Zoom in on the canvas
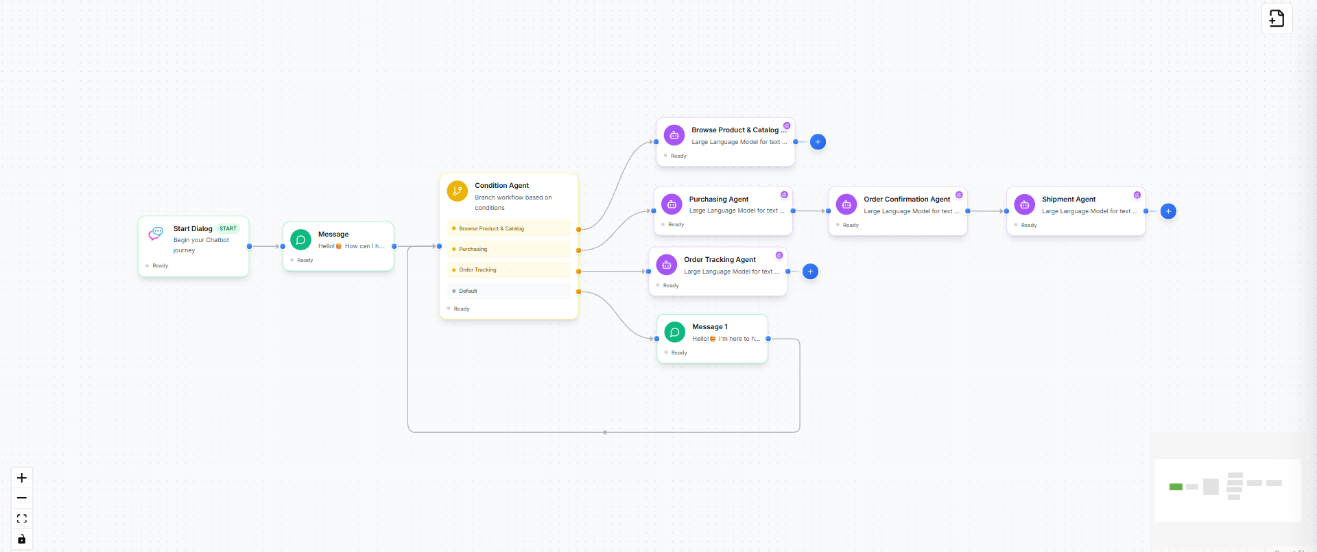1317x552 pixels. [22, 478]
